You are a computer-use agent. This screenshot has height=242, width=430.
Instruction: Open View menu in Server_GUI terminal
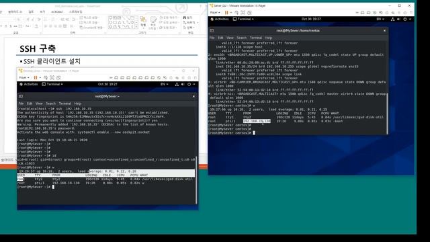click(x=230, y=38)
